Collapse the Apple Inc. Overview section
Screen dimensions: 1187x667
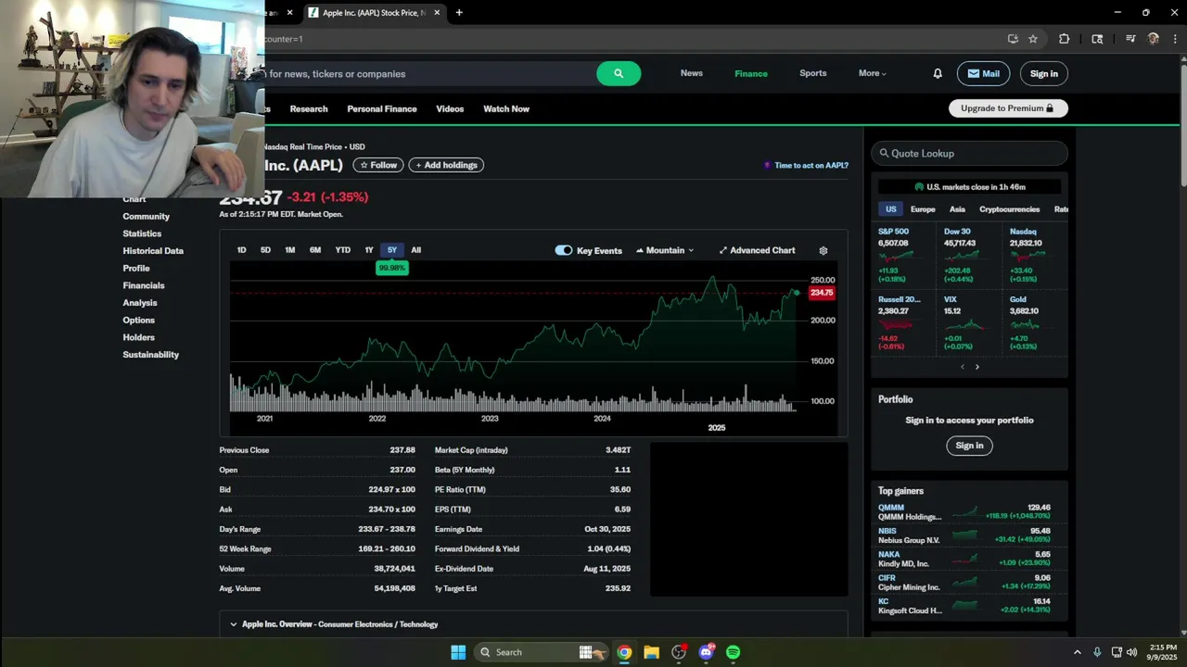[x=234, y=624]
